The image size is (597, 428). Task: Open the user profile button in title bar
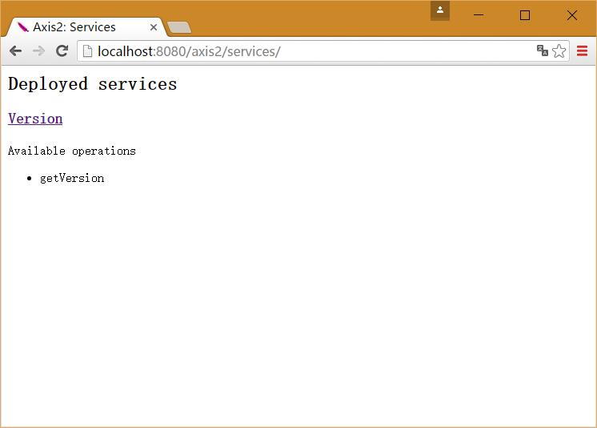[440, 10]
